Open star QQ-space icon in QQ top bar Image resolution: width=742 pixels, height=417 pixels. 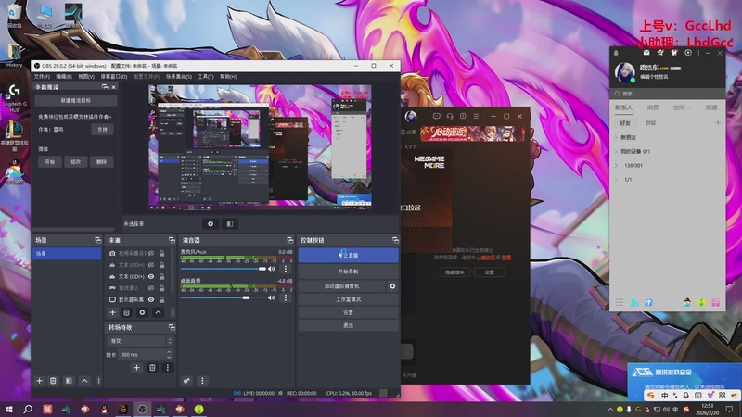[660, 53]
